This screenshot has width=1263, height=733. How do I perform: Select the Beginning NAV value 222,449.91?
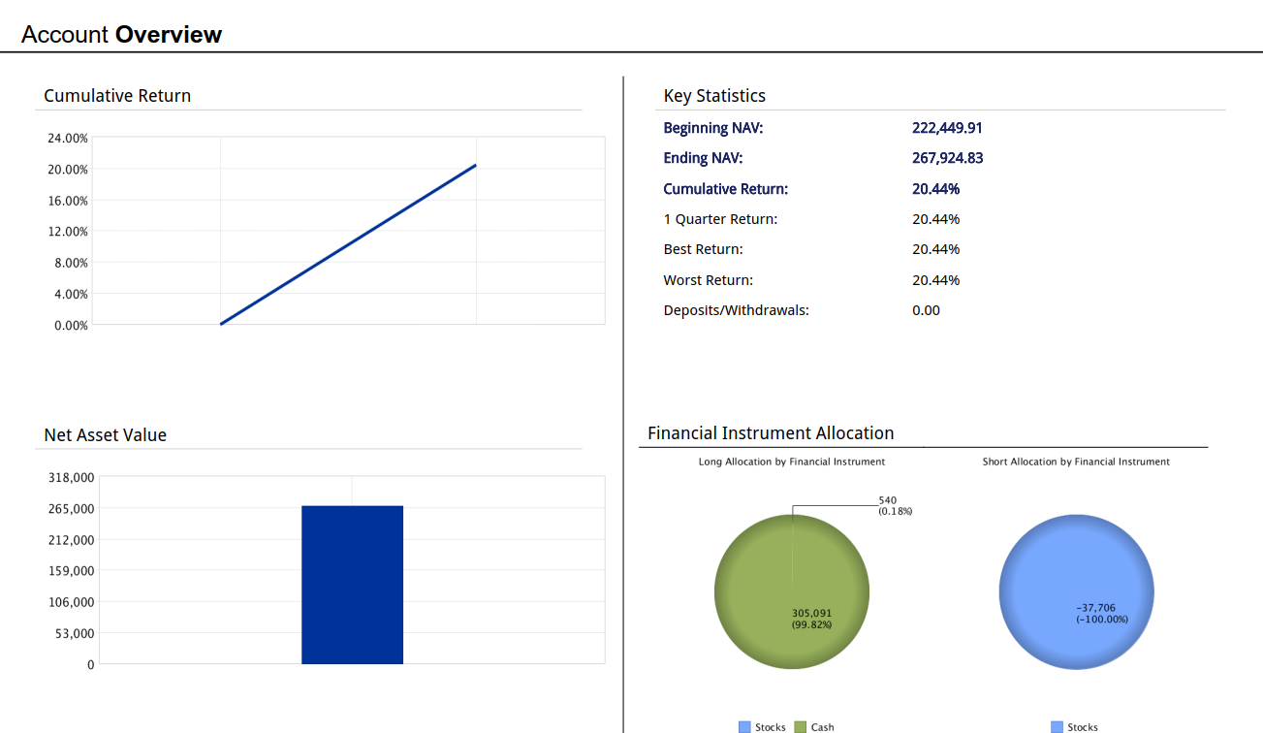pos(947,128)
